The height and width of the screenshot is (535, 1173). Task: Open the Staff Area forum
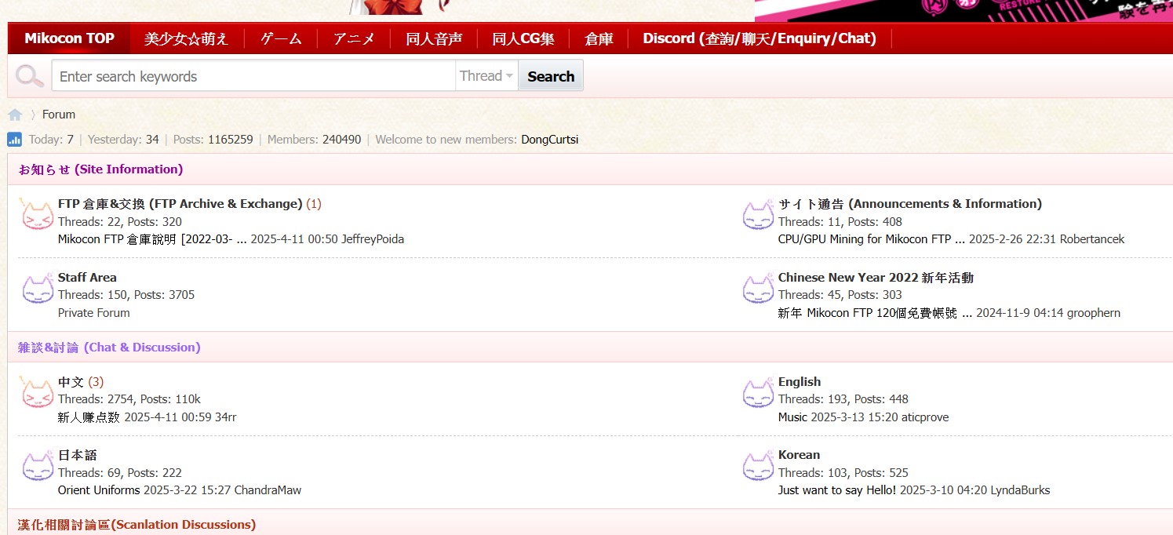click(x=87, y=278)
